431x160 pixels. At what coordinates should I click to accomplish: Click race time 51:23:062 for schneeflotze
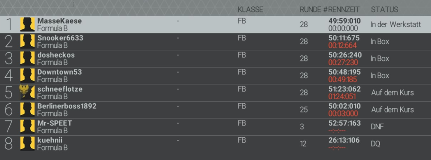pyautogui.click(x=344, y=89)
